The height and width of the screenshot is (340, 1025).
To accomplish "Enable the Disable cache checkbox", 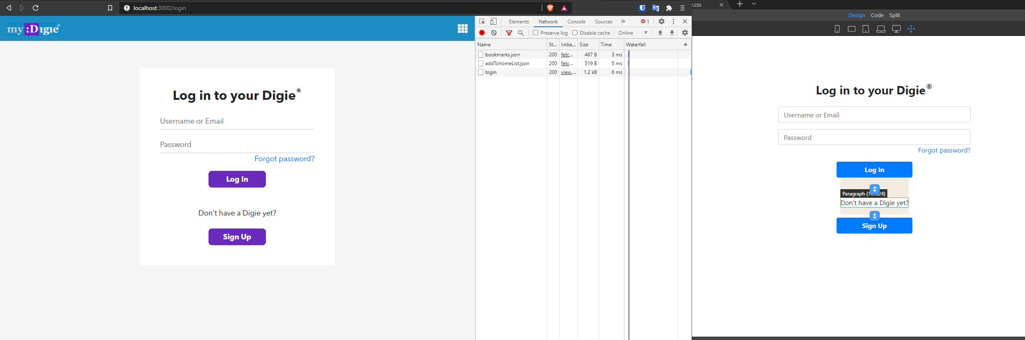I will [x=575, y=33].
